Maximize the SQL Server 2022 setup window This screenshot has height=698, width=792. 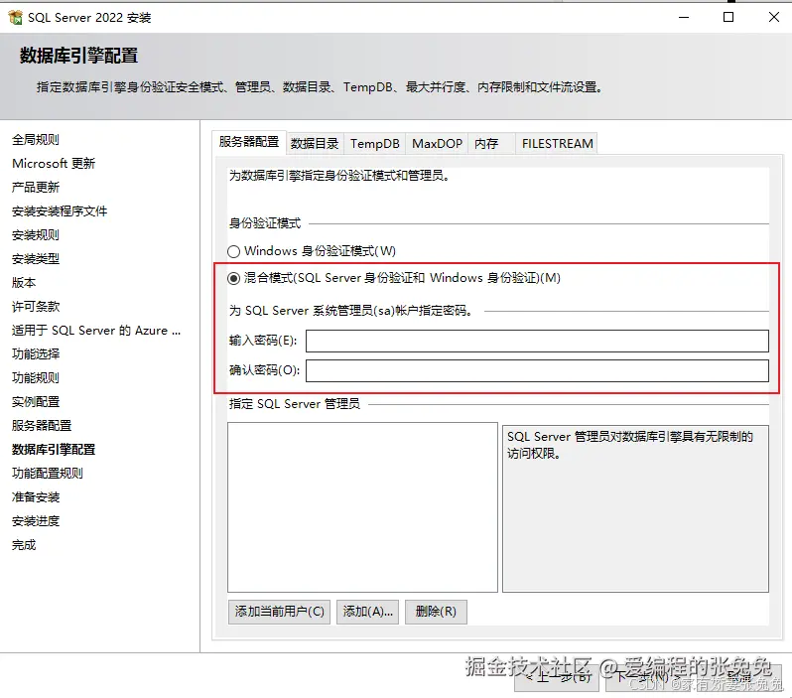click(728, 17)
